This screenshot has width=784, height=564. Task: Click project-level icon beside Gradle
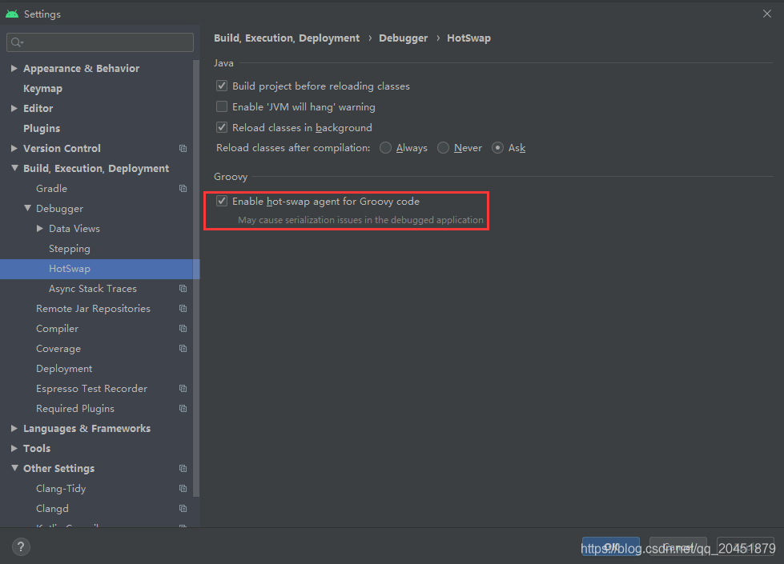183,188
